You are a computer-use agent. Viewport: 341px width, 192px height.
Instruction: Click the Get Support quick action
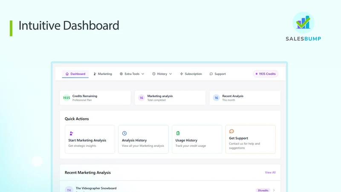point(251,140)
